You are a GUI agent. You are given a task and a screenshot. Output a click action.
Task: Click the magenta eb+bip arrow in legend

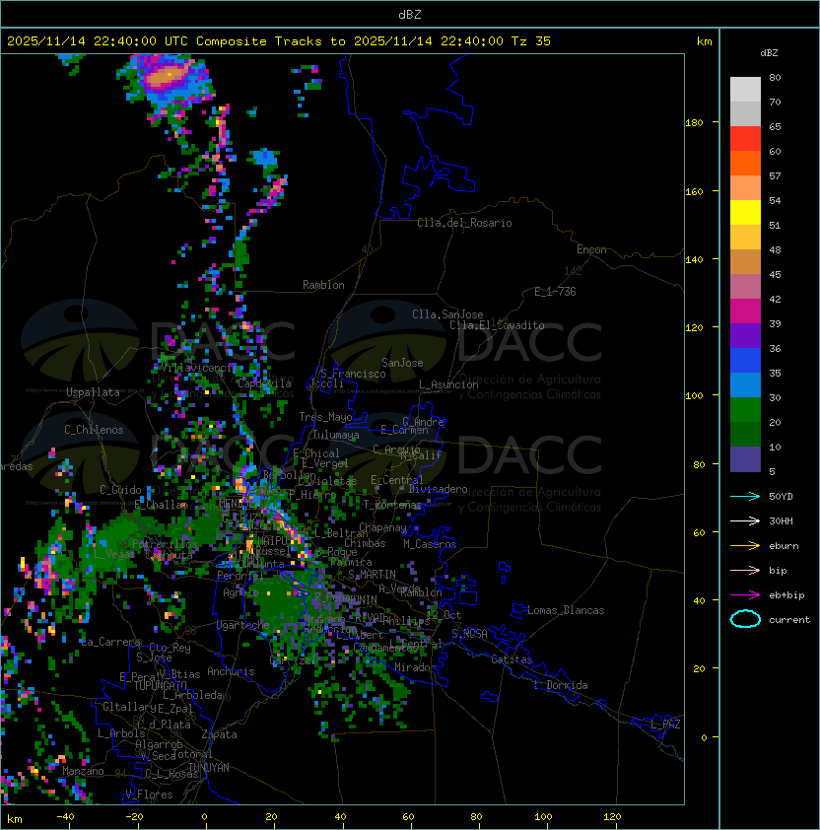[x=745, y=595]
